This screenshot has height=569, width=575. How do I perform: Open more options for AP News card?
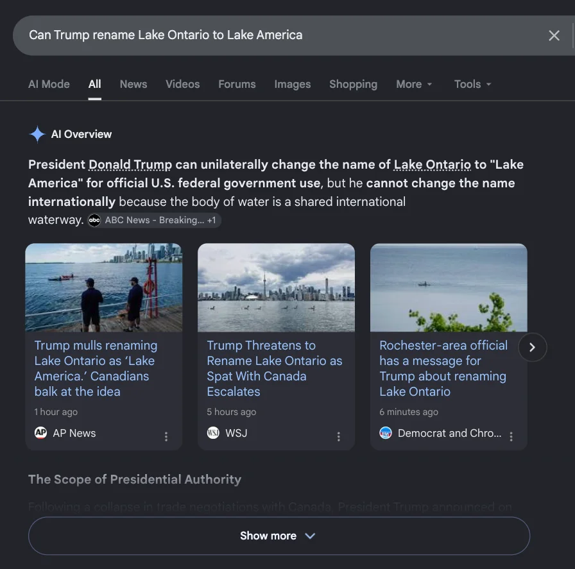click(x=166, y=436)
